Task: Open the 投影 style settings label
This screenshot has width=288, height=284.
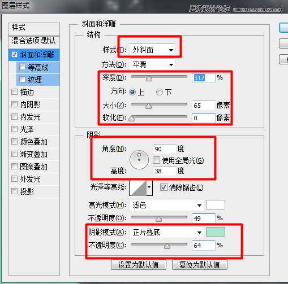Action: (27, 191)
